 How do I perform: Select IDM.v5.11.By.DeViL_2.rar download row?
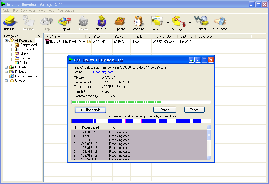click(154, 42)
